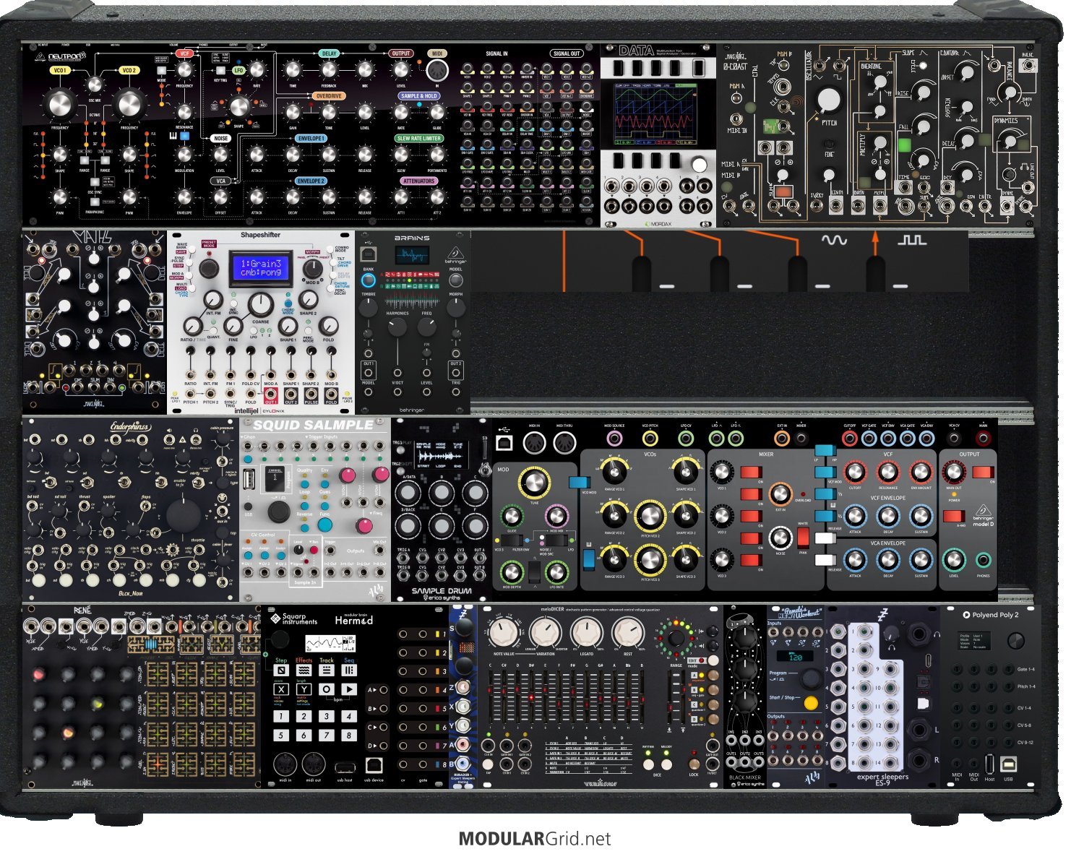
Task: Toggle the Model D OUTPUT ON switch
Action: click(982, 472)
